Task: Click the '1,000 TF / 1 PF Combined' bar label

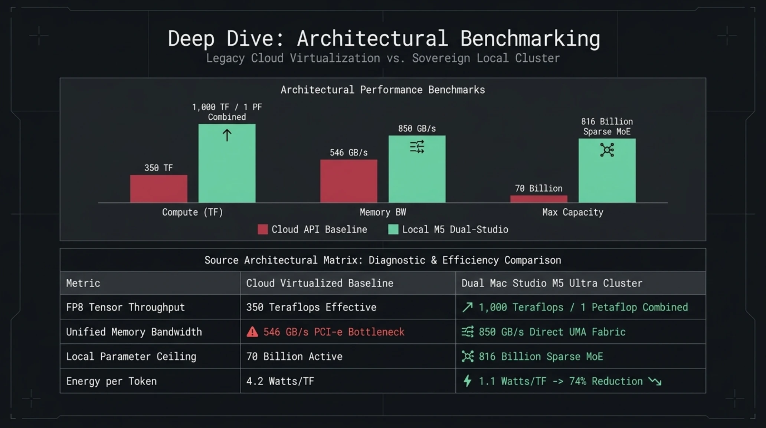Action: pos(227,112)
